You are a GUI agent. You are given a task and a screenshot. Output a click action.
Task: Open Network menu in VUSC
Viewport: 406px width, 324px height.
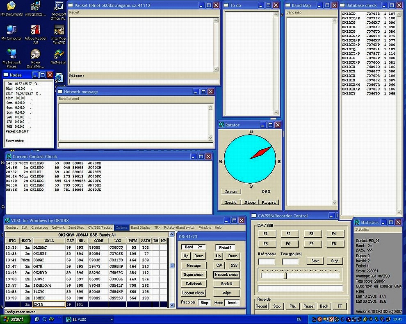coord(58,227)
